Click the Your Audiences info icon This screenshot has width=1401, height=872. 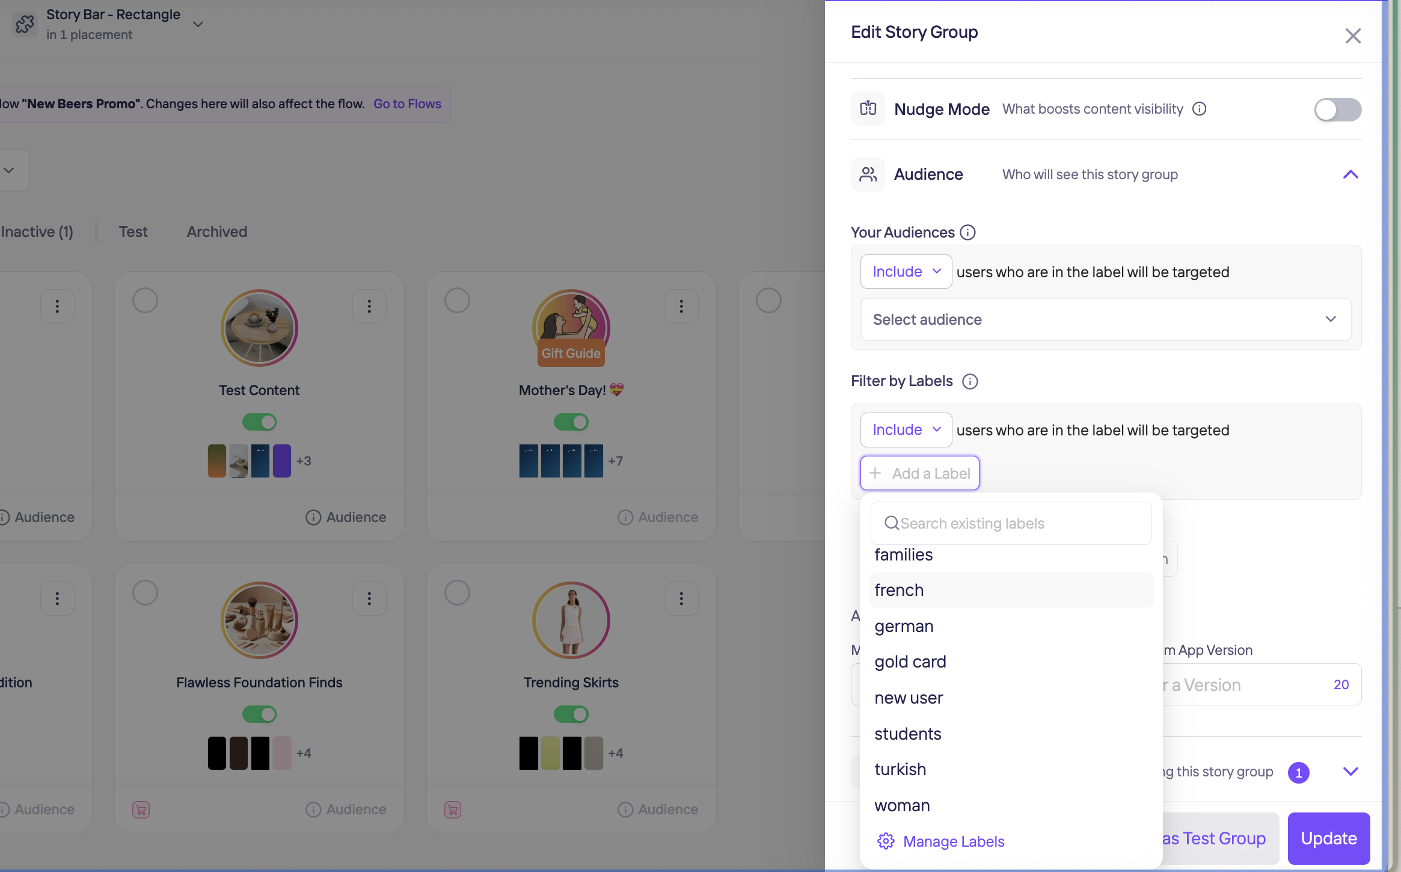click(967, 232)
